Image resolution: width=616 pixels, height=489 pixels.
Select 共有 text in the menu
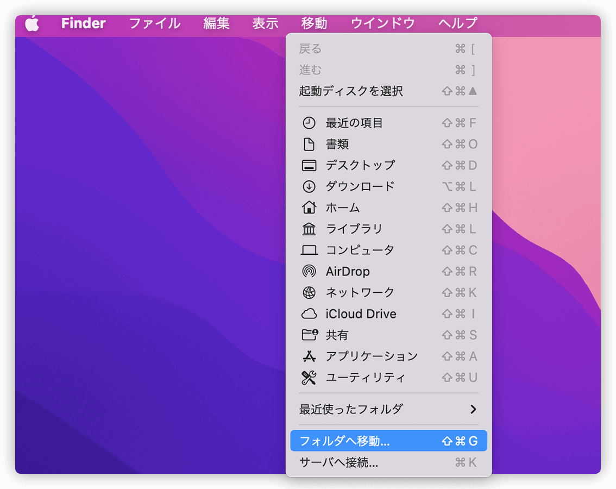[337, 335]
